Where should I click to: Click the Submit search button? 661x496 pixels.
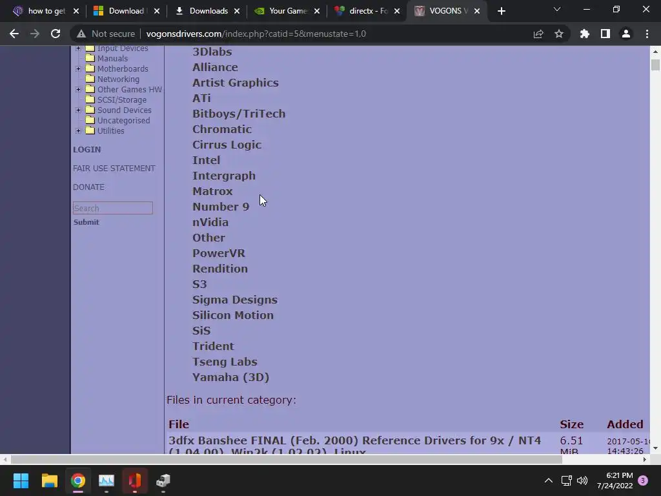pos(86,222)
